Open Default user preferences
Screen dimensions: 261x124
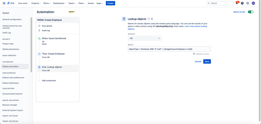click(x=13, y=78)
